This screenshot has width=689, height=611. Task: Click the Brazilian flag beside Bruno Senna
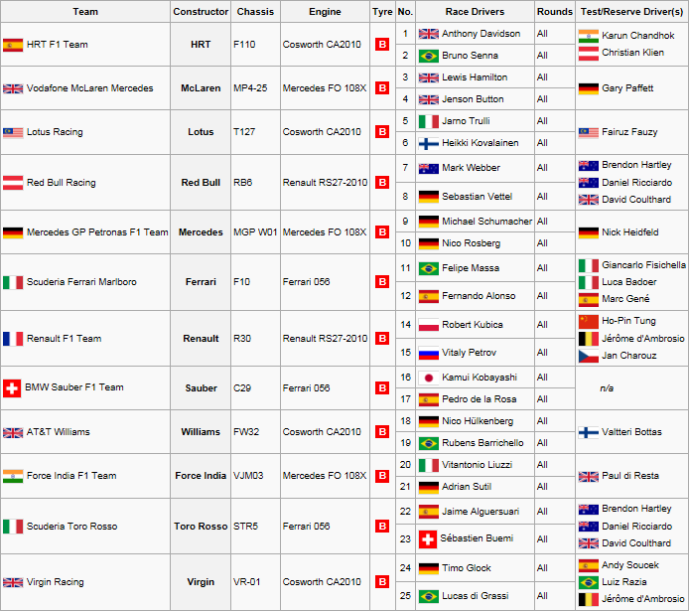[429, 56]
